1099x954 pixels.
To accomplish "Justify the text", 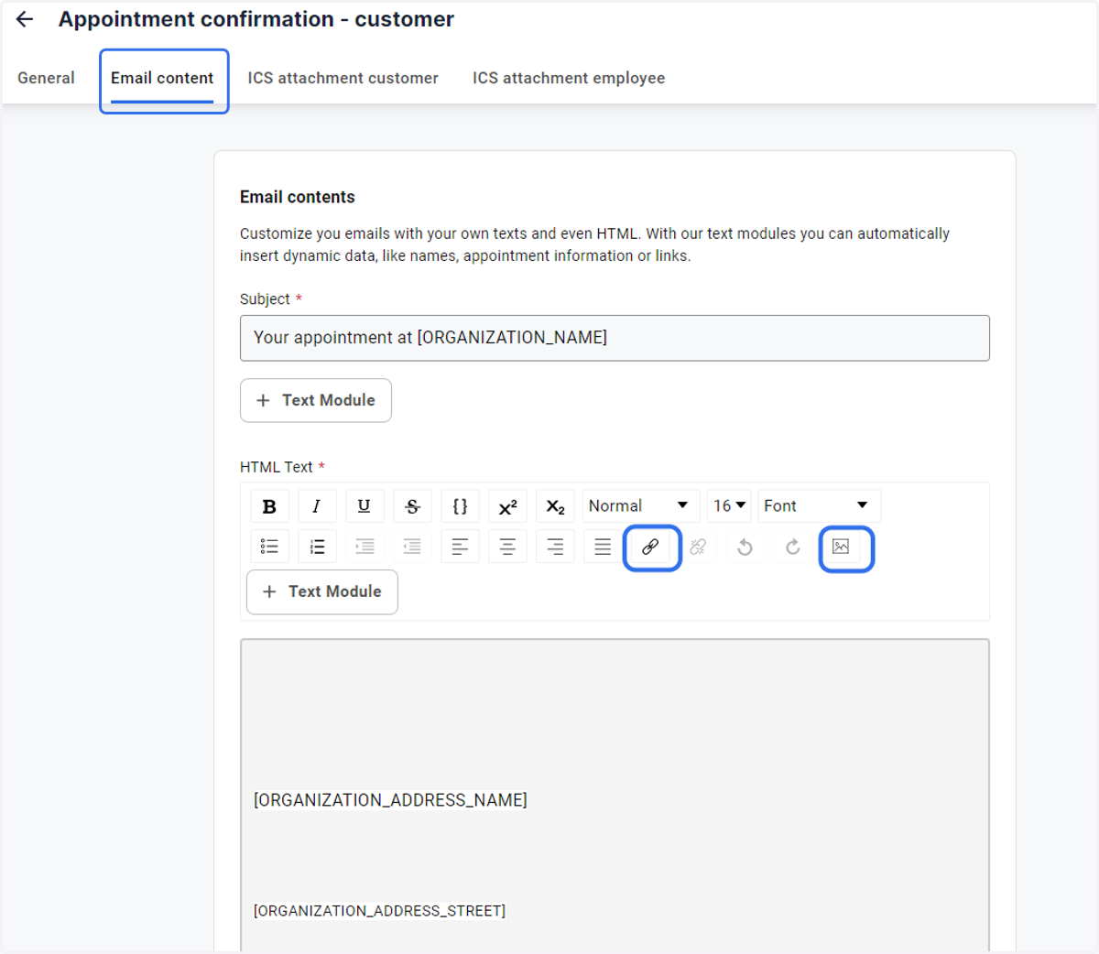I will (603, 547).
